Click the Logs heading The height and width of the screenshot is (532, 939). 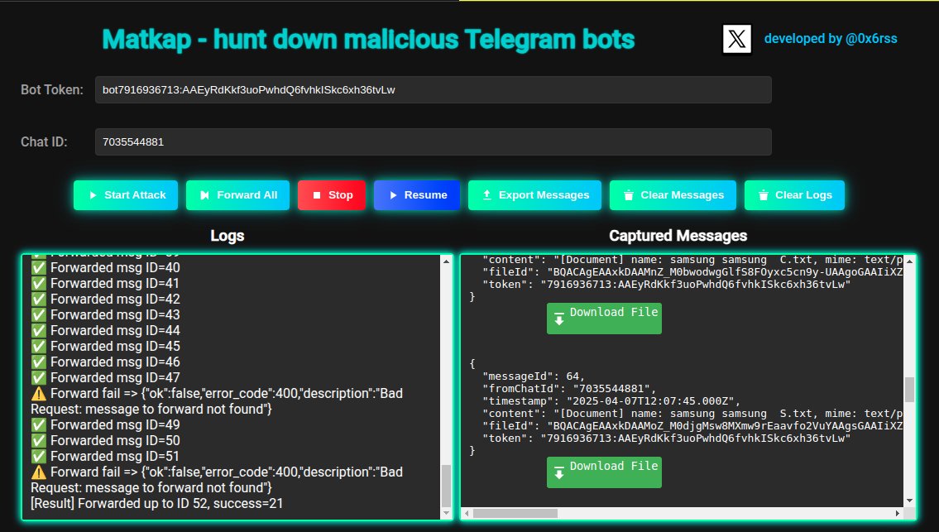(228, 236)
